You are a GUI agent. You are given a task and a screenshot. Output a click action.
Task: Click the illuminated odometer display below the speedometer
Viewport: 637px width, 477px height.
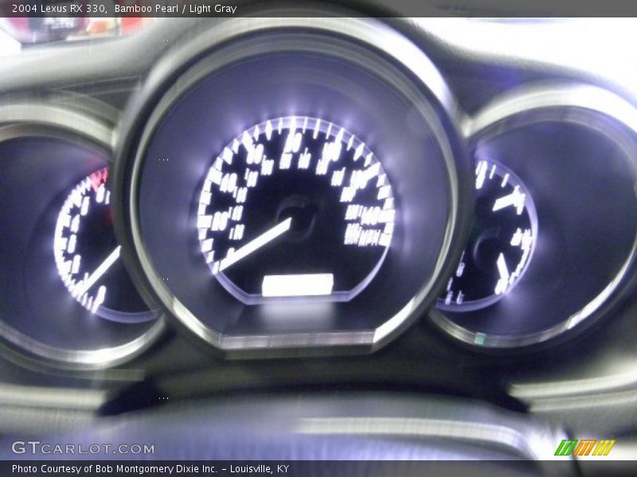tap(297, 285)
